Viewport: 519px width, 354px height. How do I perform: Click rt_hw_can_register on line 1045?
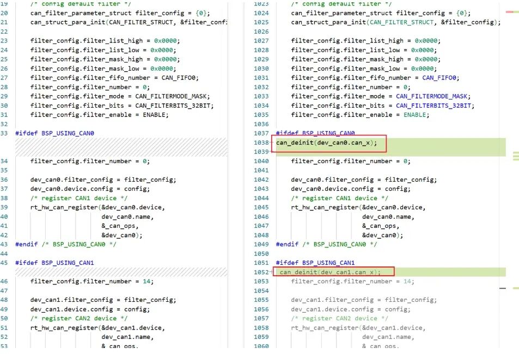(325, 207)
